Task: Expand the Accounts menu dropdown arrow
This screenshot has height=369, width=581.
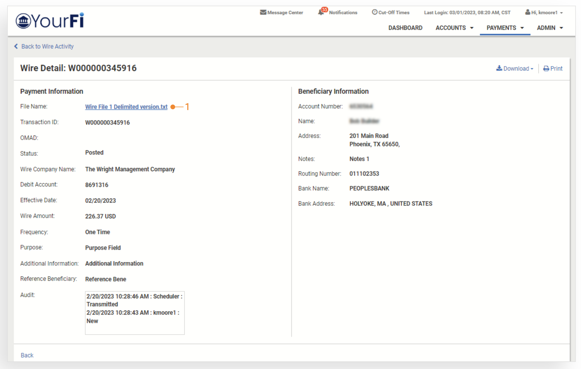Action: 472,28
